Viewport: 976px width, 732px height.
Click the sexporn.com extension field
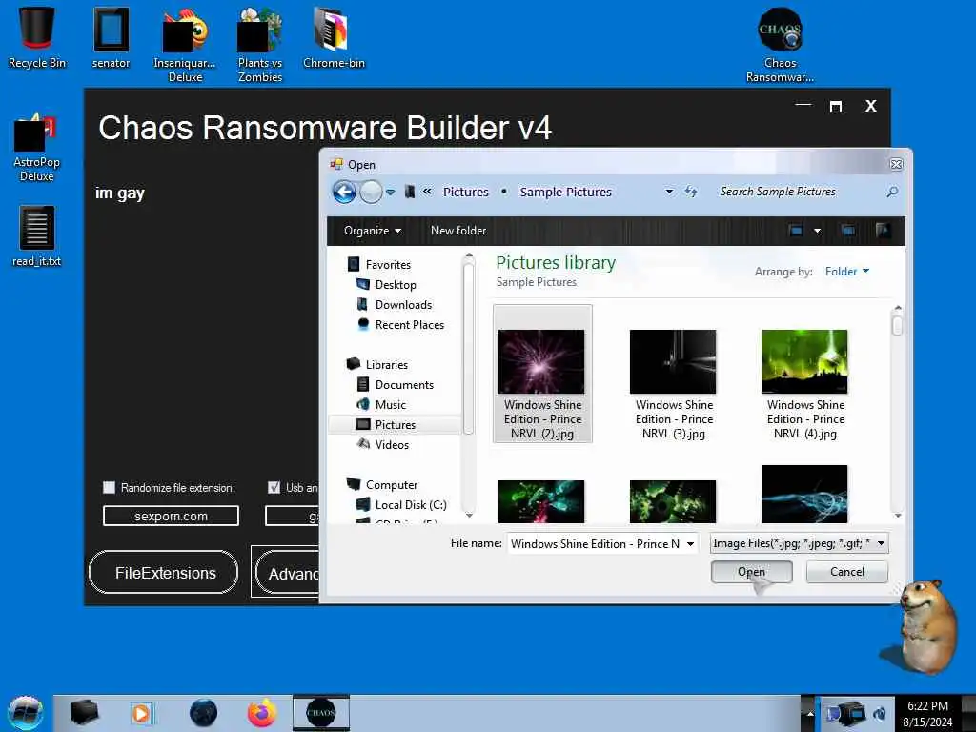(171, 516)
